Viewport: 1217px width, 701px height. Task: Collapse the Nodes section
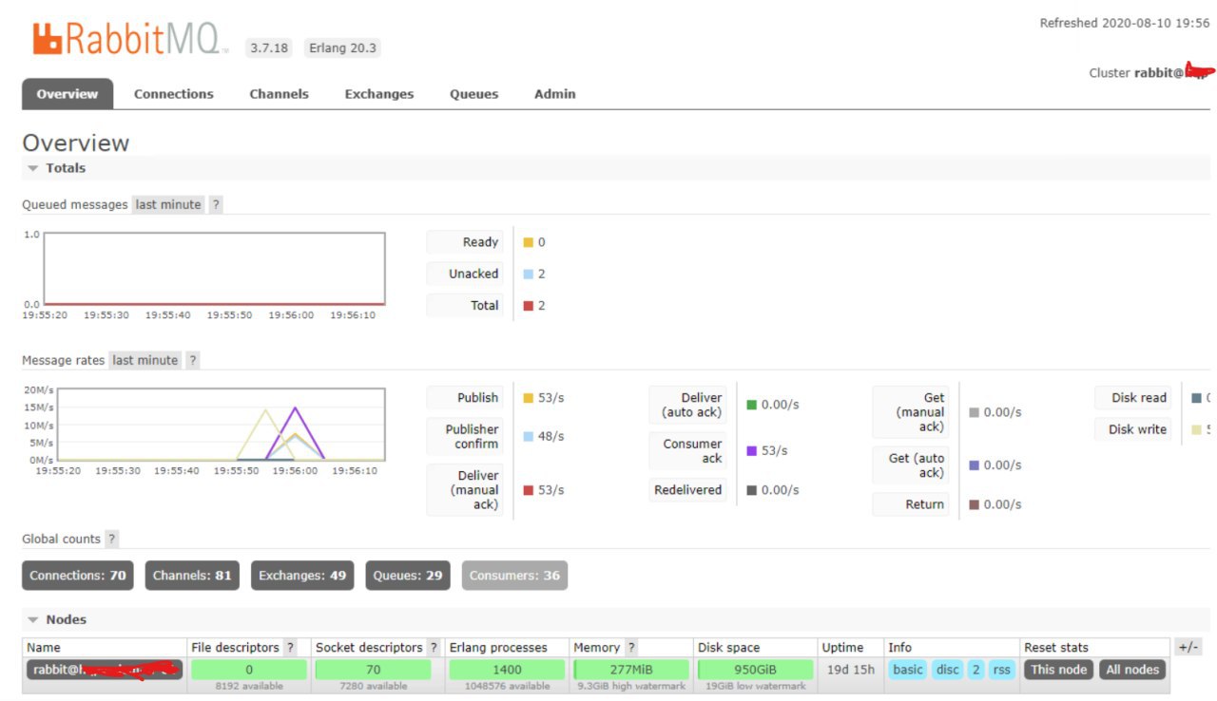click(x=57, y=619)
